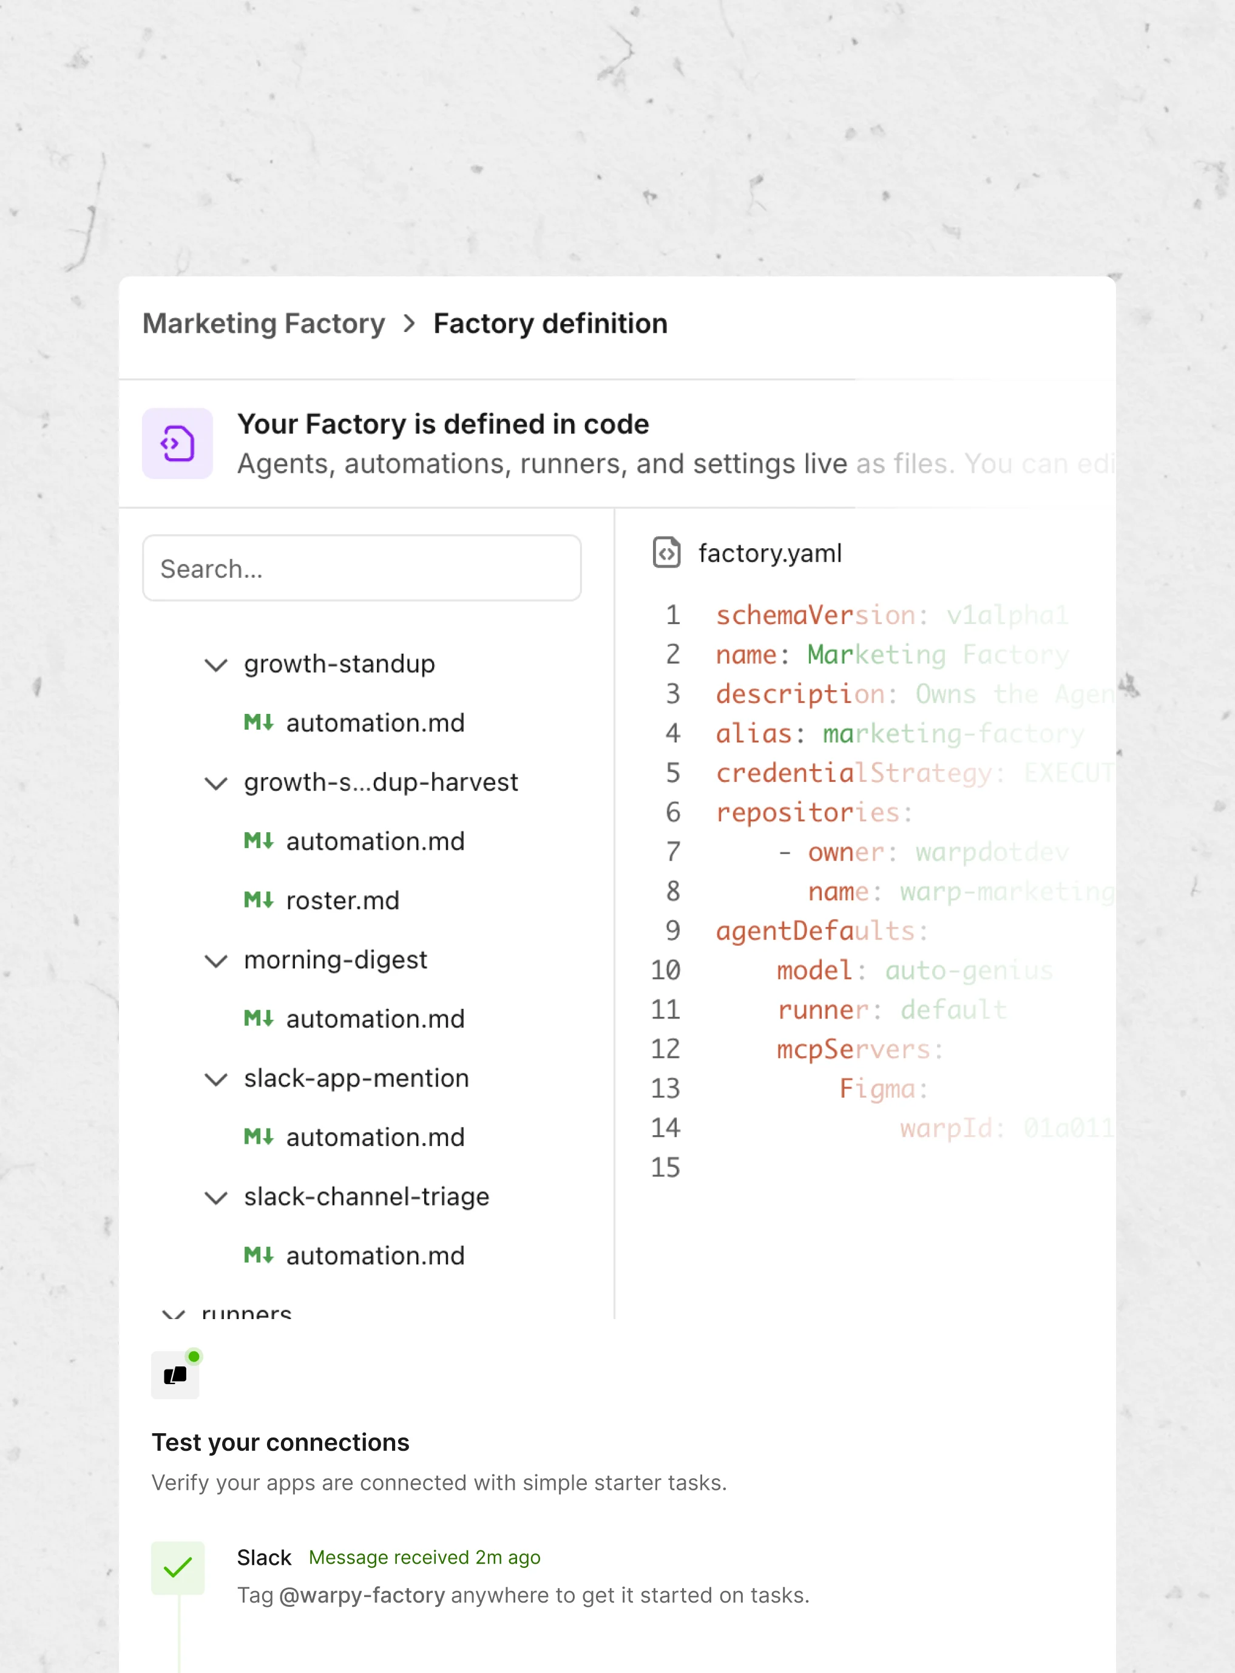This screenshot has height=1673, width=1235.
Task: Click the purple code file icon
Action: coord(177,444)
